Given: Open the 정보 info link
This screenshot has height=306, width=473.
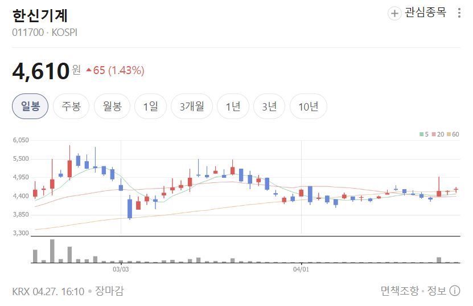Looking at the screenshot, I should point(437,291).
